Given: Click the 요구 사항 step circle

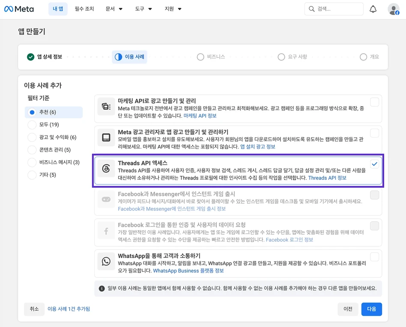Looking at the screenshot, I should tap(281, 57).
